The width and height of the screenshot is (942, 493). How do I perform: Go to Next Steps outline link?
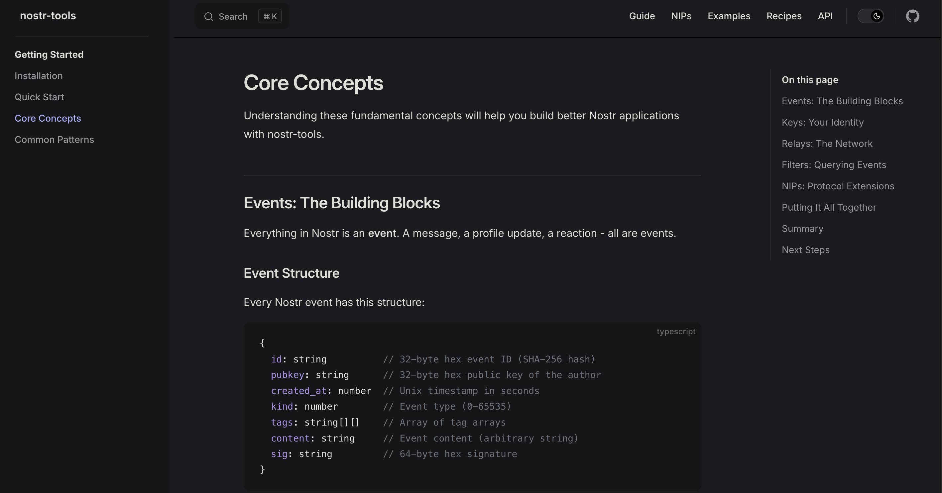(x=806, y=249)
